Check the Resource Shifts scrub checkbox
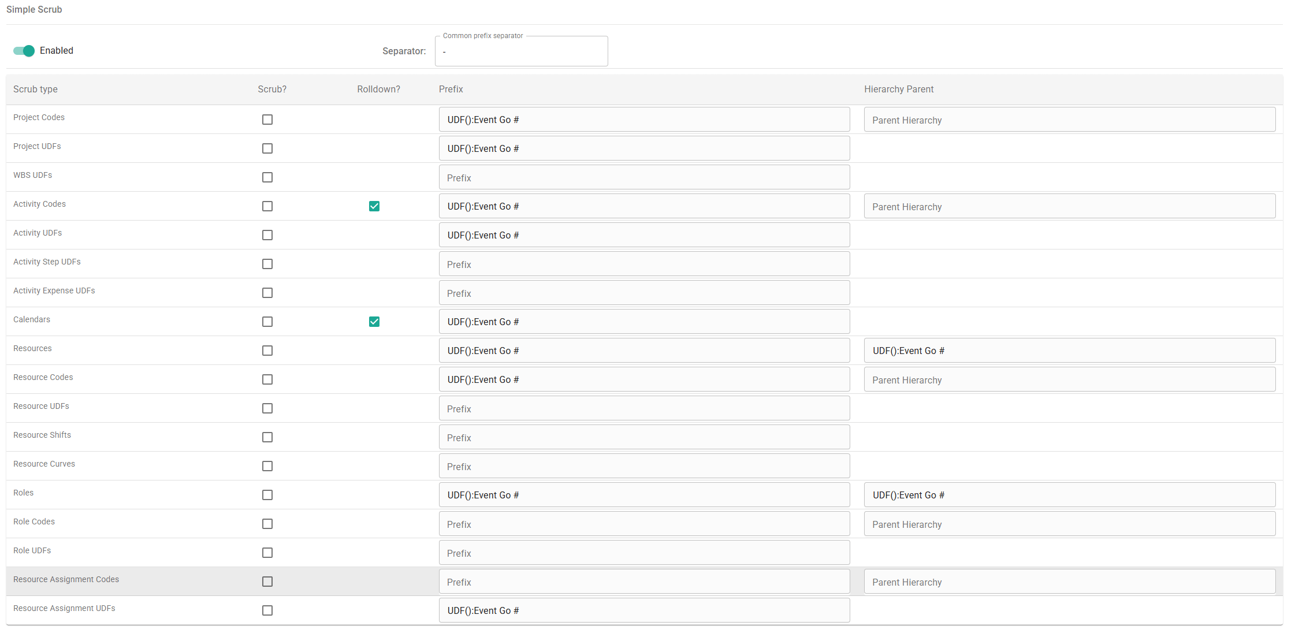 267,437
